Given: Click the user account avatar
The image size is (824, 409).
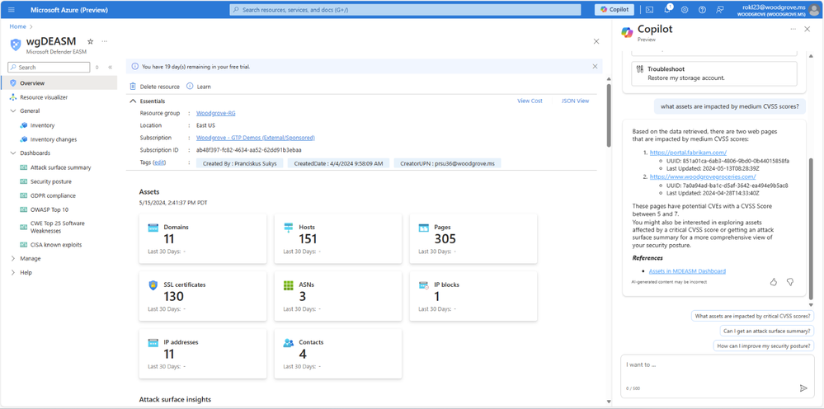Looking at the screenshot, I should coord(812,9).
